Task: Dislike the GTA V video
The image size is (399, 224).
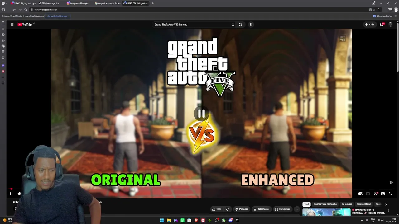Action: point(227,209)
